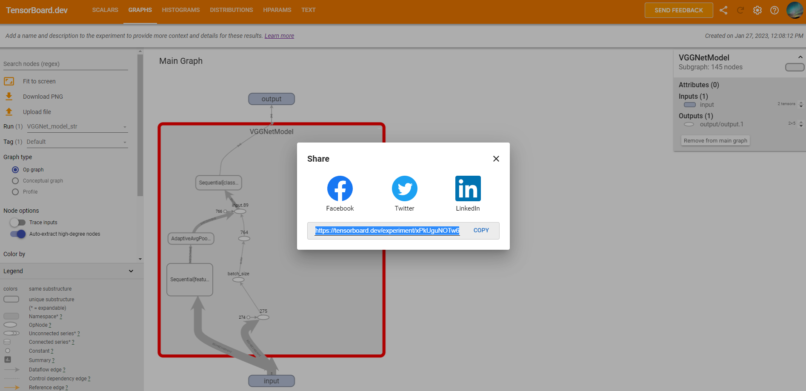Viewport: 806px width, 391px height.
Task: Click the VGGNetModel node icon in info panel
Action: click(795, 67)
